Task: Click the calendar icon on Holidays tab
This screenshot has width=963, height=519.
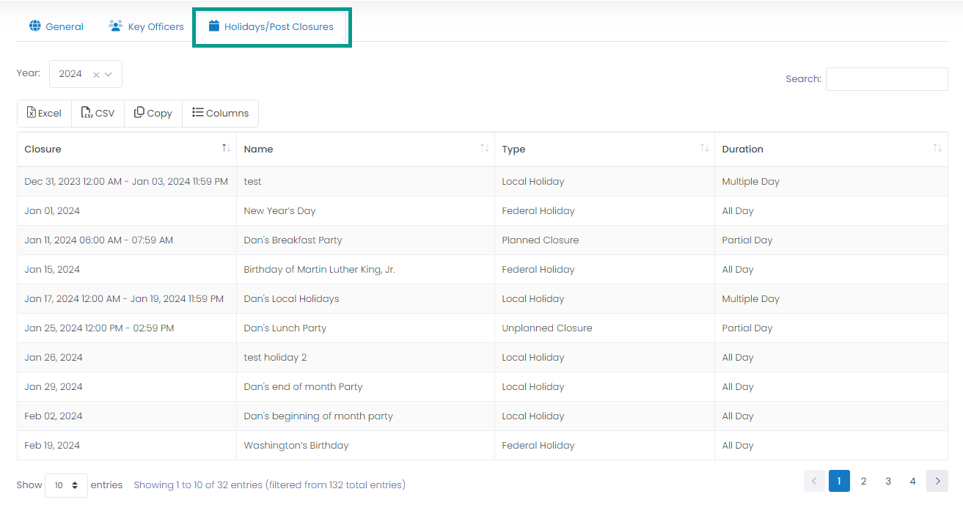Action: pos(214,26)
